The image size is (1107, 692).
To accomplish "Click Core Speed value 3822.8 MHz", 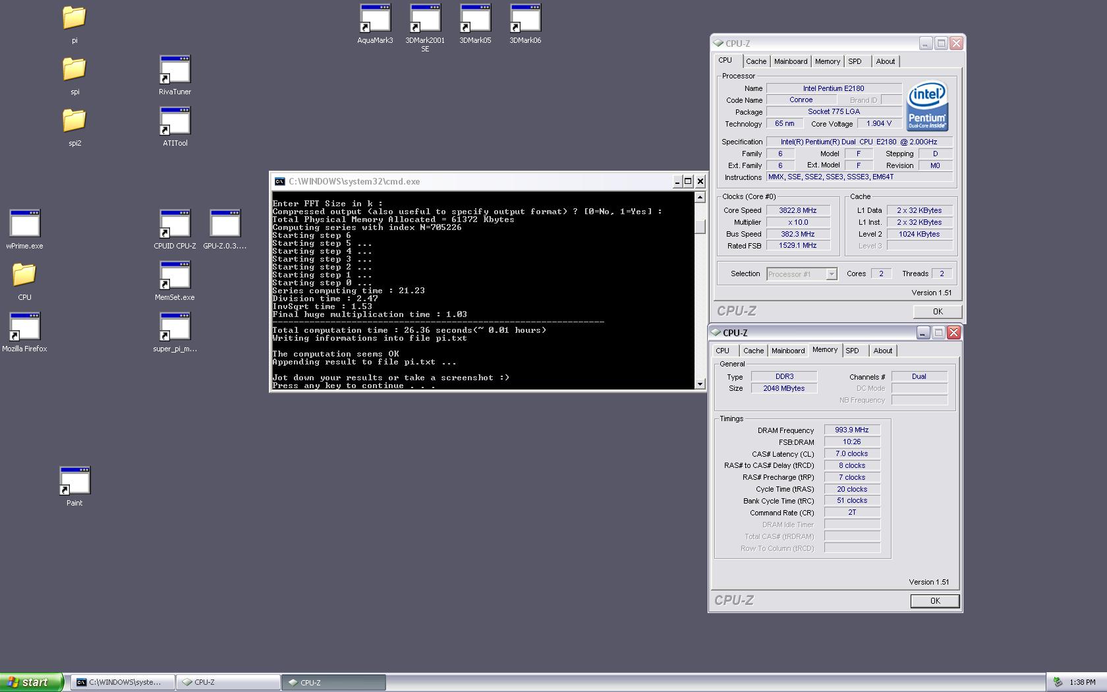I will coord(797,210).
